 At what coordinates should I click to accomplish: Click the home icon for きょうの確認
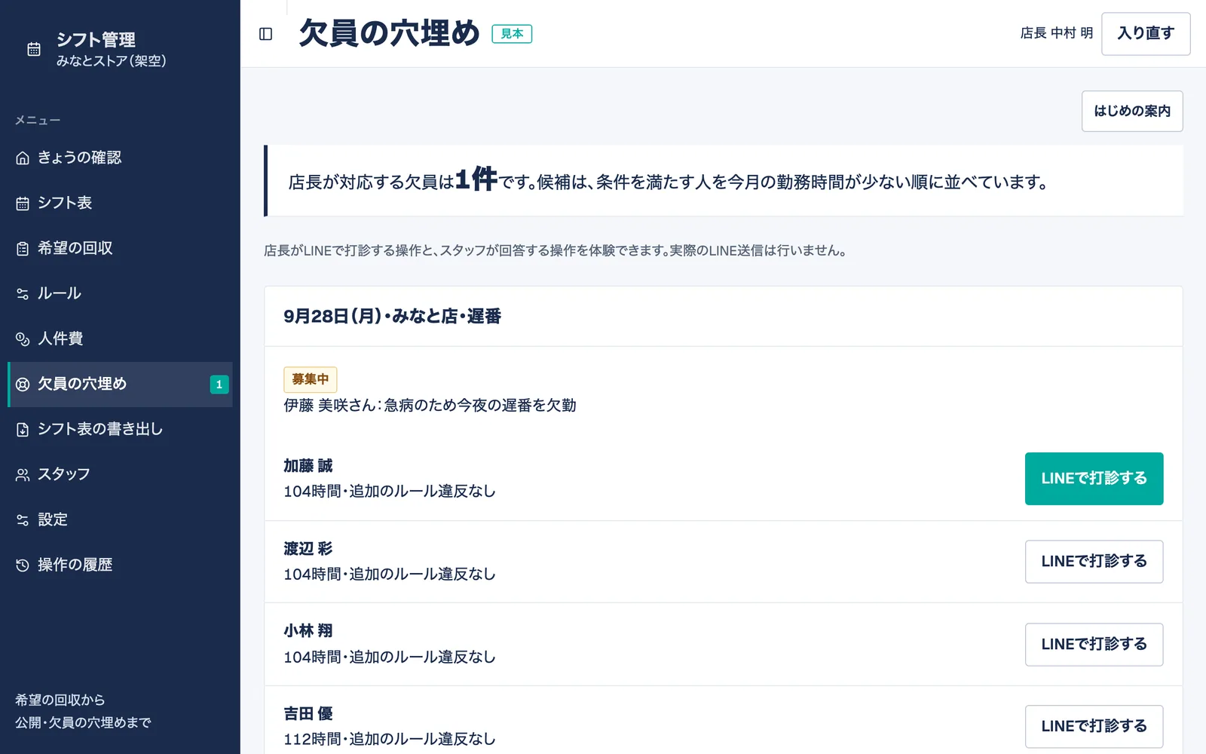[x=23, y=158]
